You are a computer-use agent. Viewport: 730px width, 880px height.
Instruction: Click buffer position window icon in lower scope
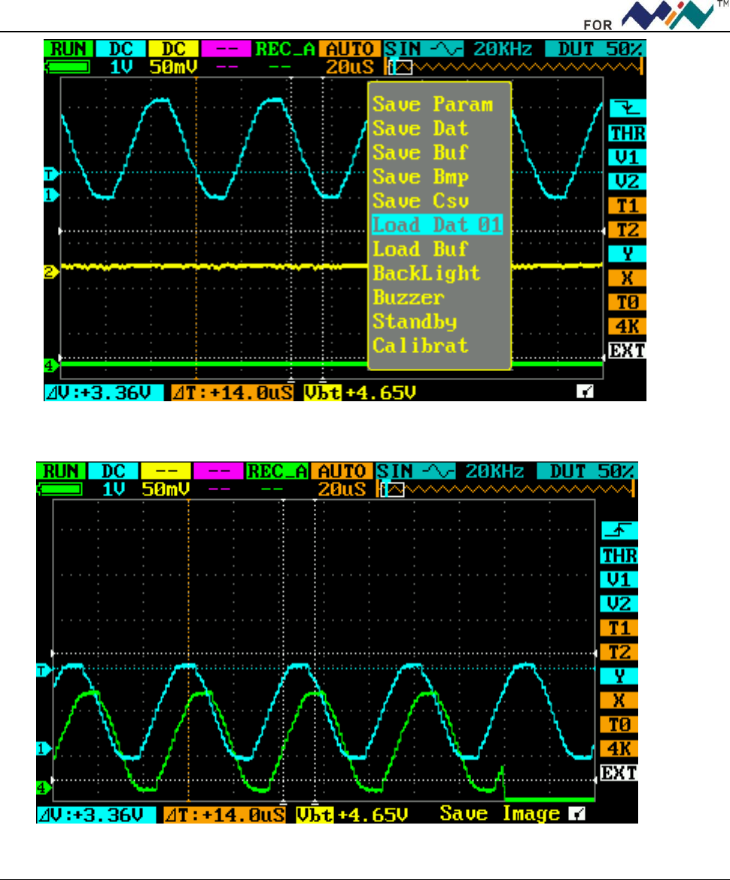click(393, 490)
